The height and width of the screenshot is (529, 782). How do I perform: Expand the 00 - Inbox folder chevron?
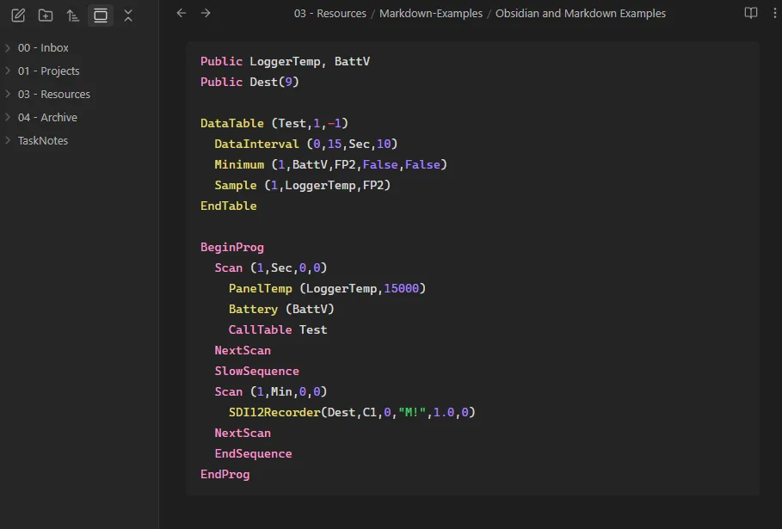[x=8, y=47]
